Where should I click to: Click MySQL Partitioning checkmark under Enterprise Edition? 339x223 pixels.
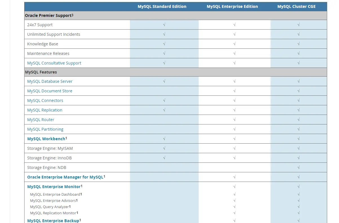point(234,129)
